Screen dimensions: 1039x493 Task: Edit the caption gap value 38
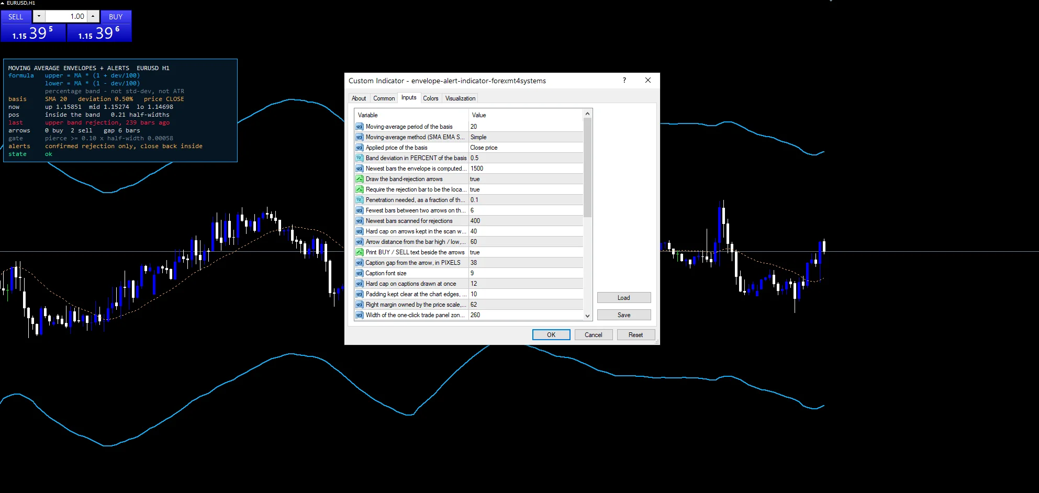(526, 263)
